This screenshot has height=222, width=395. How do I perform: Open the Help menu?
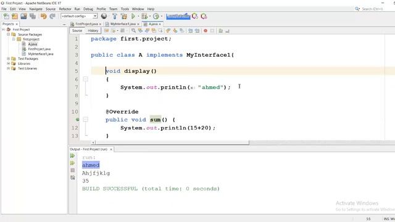coord(151,9)
